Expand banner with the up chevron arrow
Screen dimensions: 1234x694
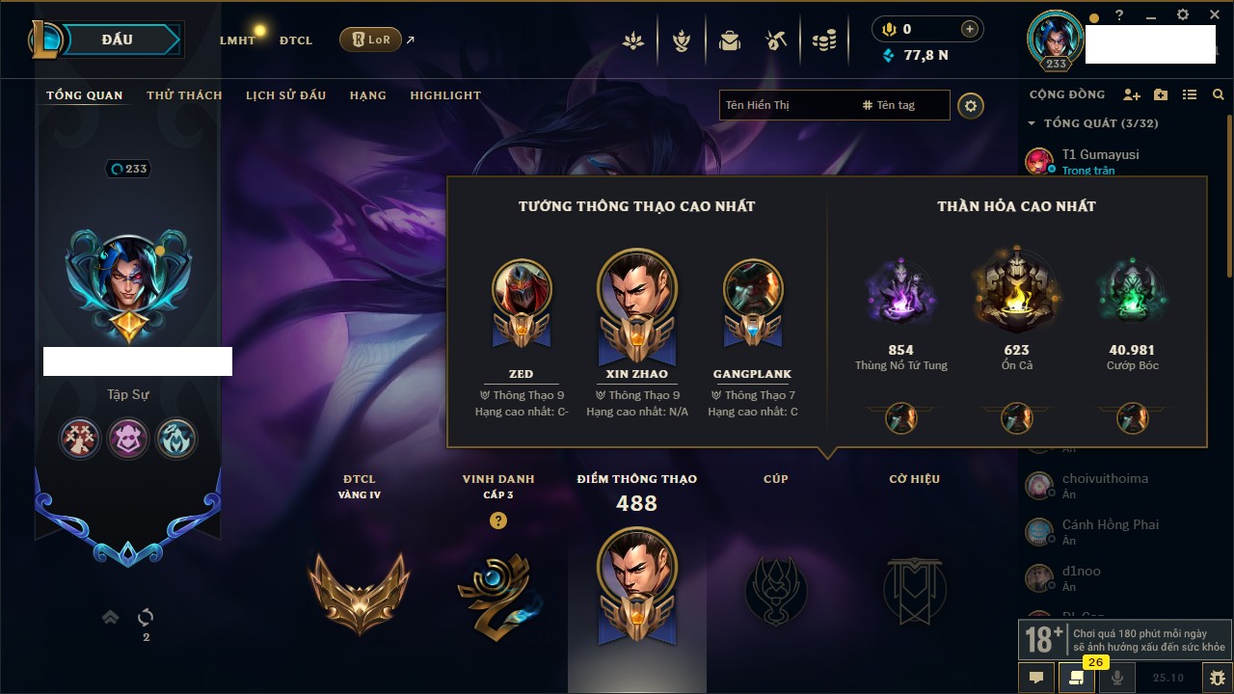point(111,617)
